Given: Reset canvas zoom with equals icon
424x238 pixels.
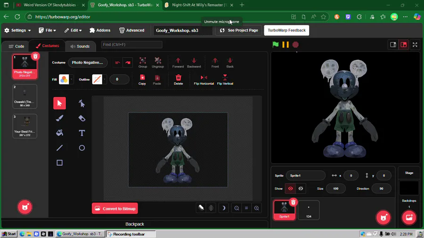Looking at the screenshot, I should 246,208.
